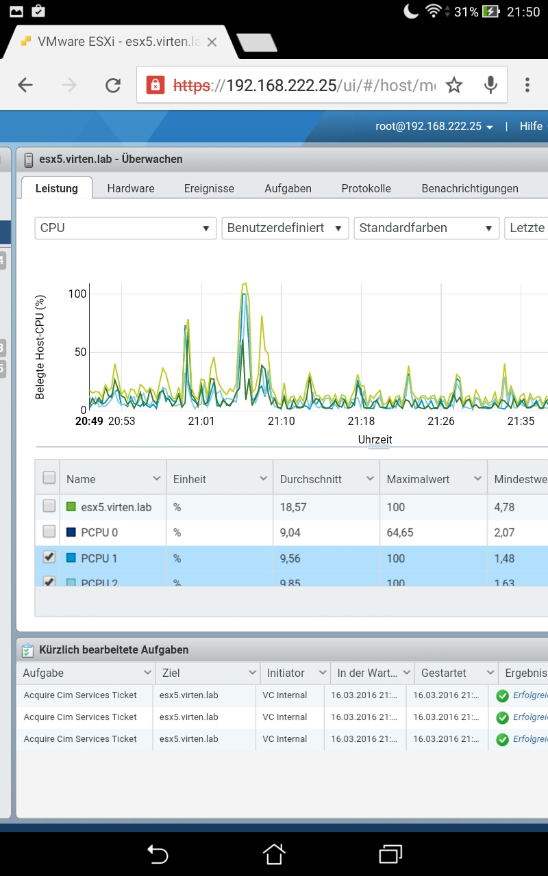Open the Benutzerdefiniert dropdown
Screen dimensions: 548x876
[285, 228]
